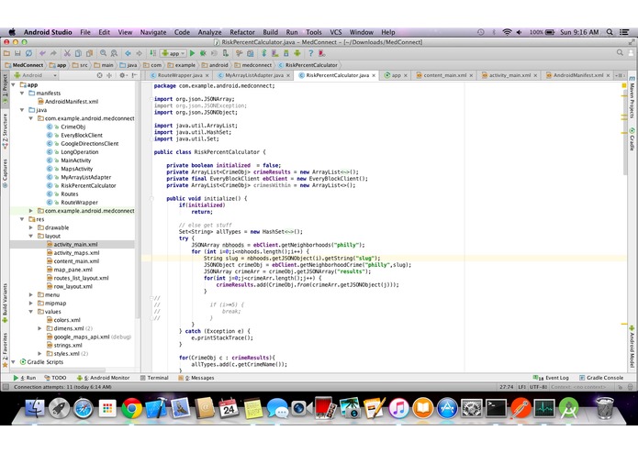
Task: Open the Help question mark icon
Action: point(310,53)
